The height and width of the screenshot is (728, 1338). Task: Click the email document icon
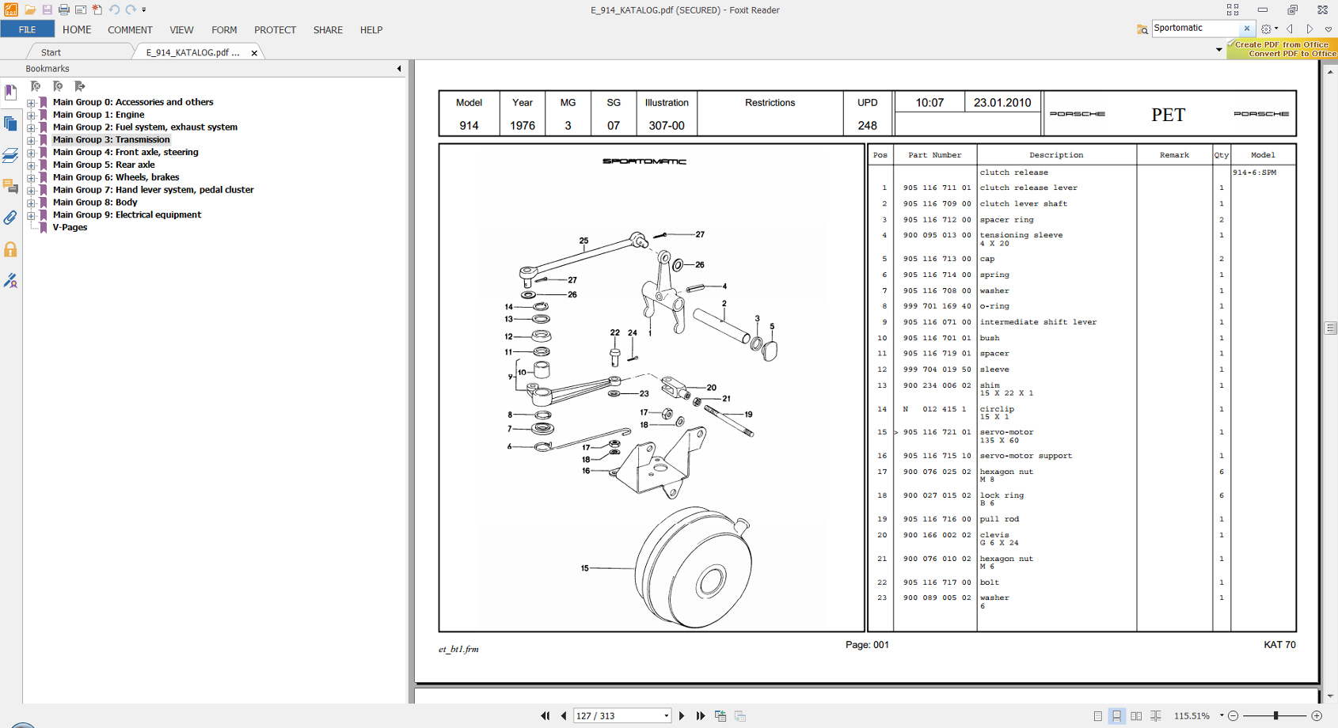(80, 9)
